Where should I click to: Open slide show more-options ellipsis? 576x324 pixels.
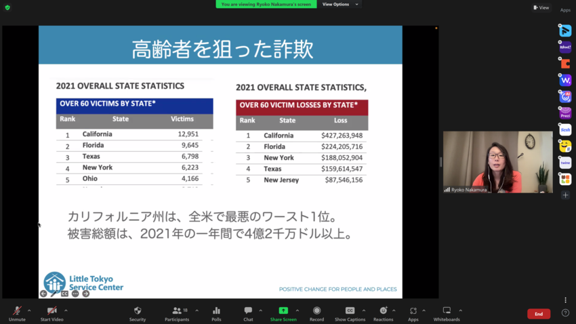click(75, 293)
